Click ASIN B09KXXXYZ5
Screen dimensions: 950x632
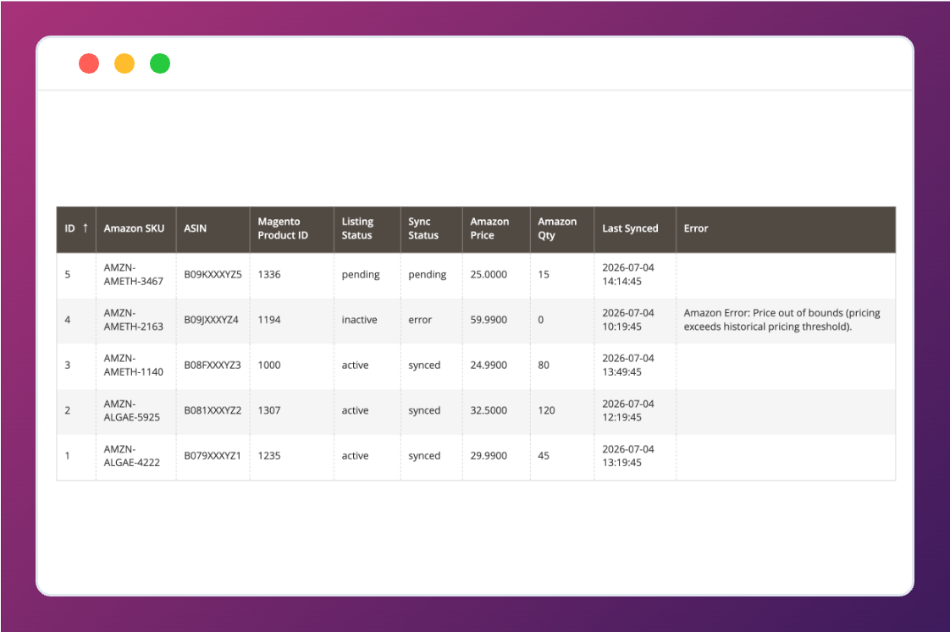coord(213,274)
